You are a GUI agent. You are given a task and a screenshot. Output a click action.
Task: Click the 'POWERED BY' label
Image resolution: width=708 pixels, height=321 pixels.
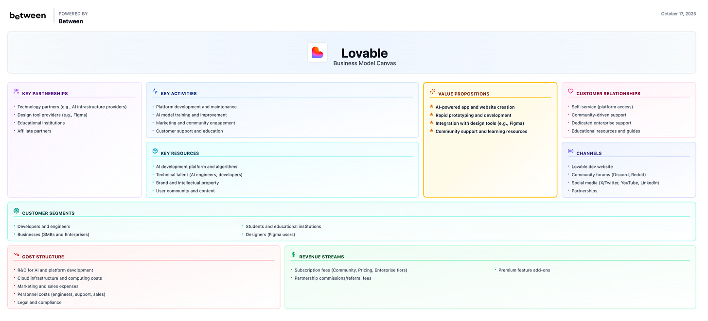(x=73, y=14)
